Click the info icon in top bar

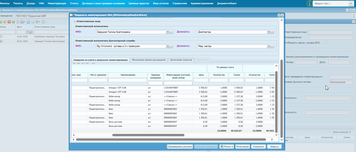pyautogui.click(x=310, y=3)
